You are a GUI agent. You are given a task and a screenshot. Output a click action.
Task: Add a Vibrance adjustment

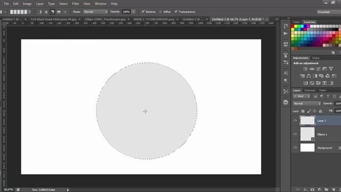(x=331, y=69)
